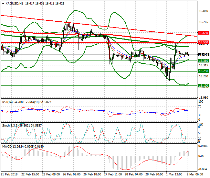Click the RSI scale value 30

coord(200,115)
